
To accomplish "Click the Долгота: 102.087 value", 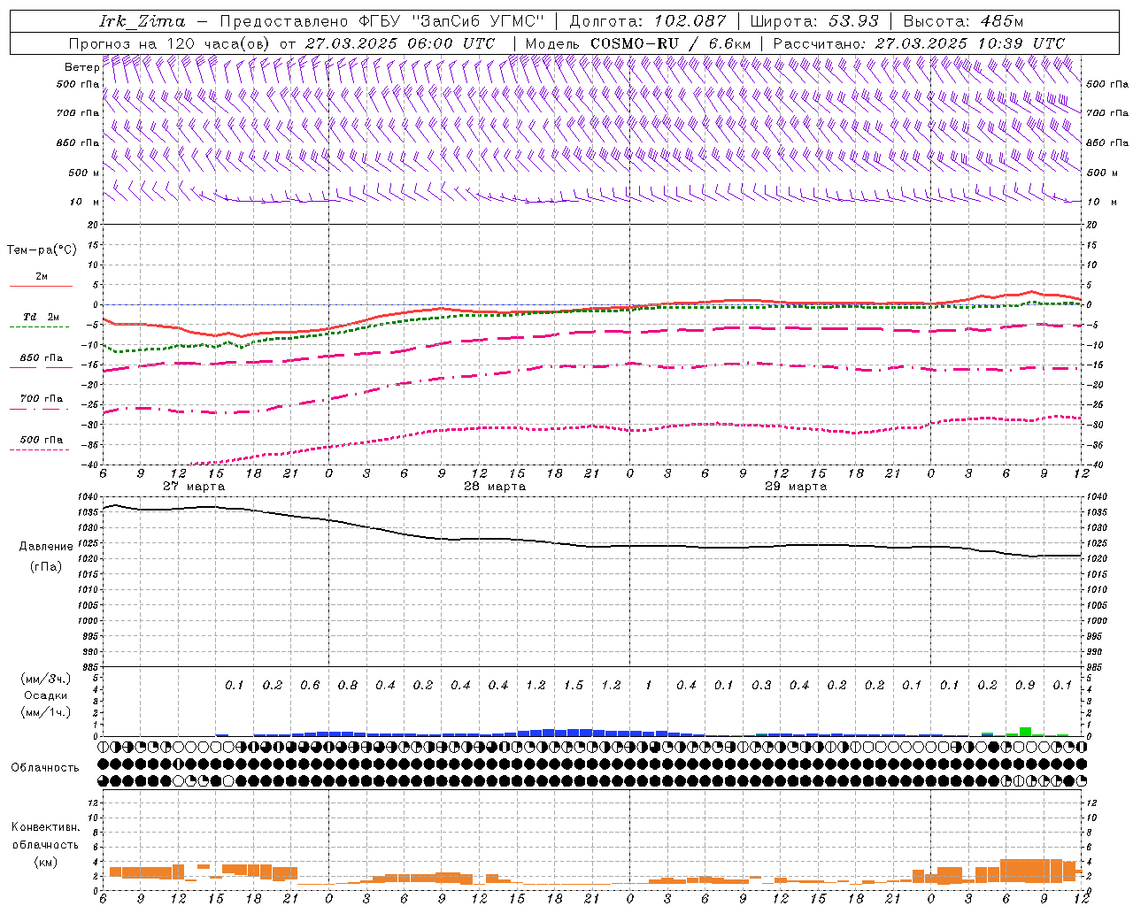I will [x=647, y=21].
